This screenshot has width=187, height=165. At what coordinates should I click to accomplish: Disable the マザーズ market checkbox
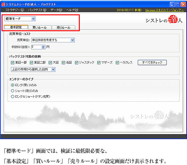(x=99, y=63)
